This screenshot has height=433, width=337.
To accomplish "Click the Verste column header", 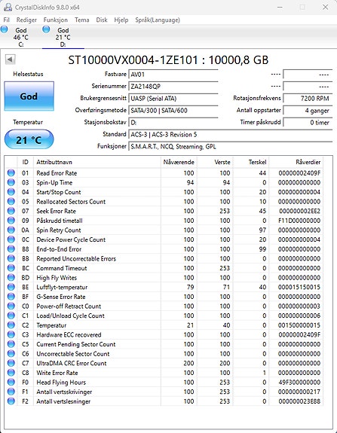I will 215,162.
